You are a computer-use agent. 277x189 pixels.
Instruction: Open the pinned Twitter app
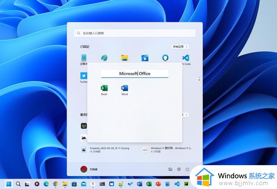click(x=84, y=77)
